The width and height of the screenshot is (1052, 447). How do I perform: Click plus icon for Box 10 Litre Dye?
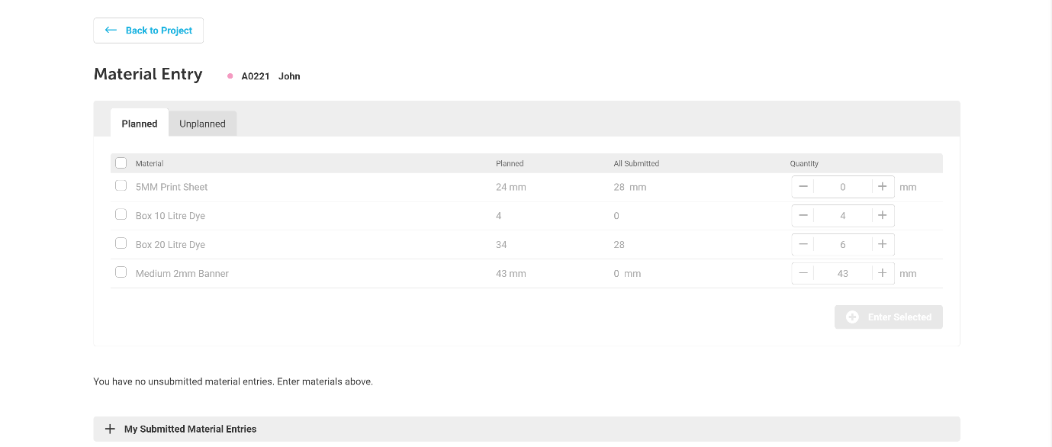click(x=882, y=216)
